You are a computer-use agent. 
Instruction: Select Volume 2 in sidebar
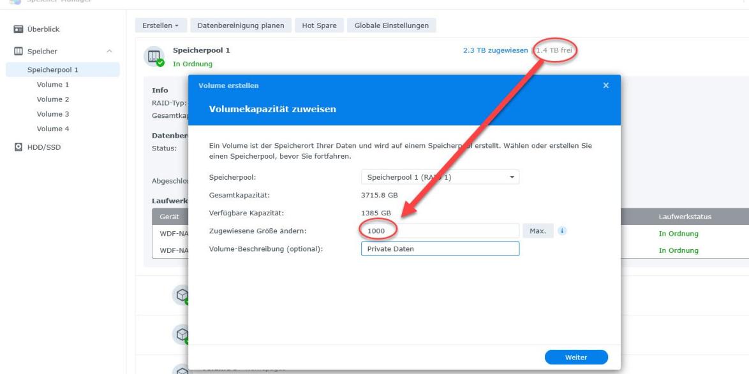pos(53,99)
